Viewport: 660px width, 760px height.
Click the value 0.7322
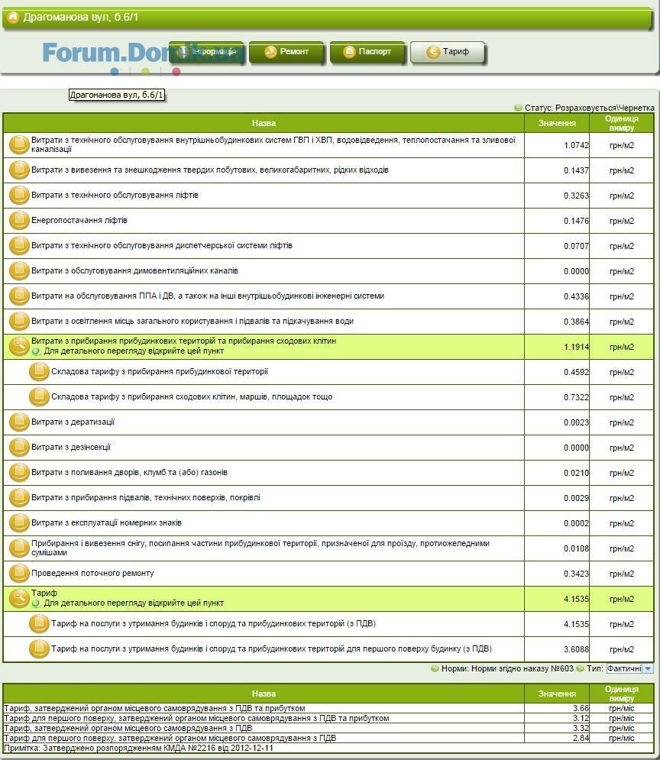point(576,397)
